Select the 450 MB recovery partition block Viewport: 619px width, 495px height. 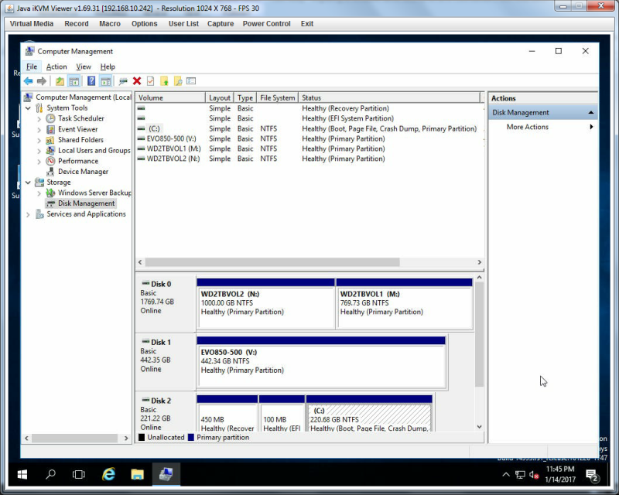point(227,414)
